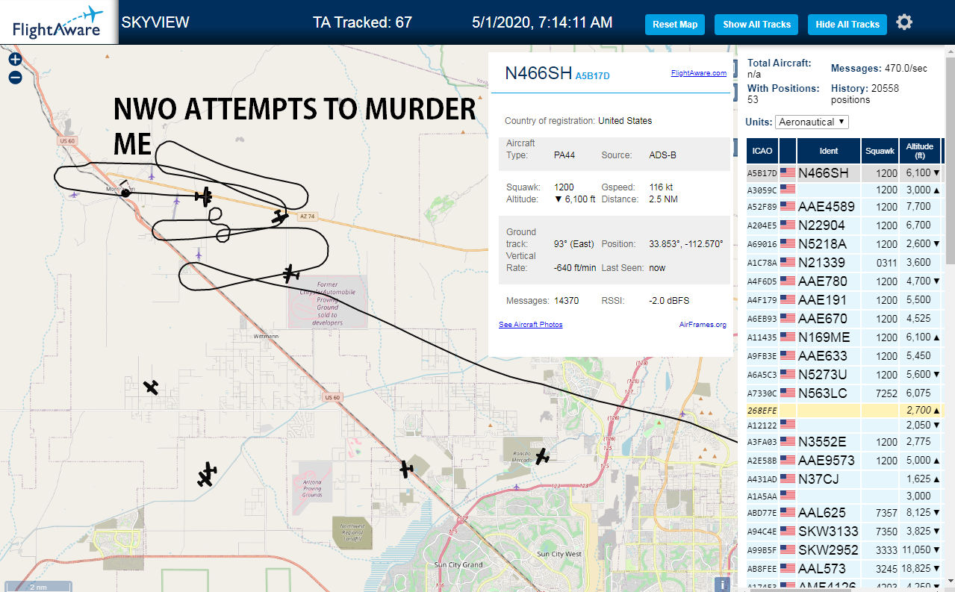Viewport: 955px width, 592px height.
Task: Click the A12122 ICAO cell
Action: click(762, 426)
